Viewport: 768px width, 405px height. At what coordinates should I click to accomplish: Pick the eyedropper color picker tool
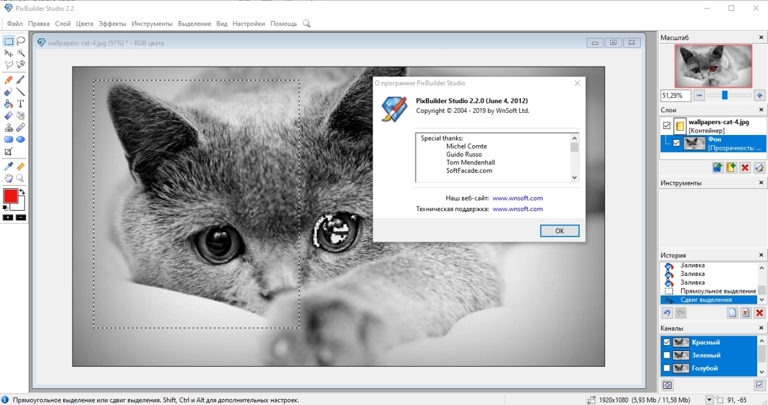(8, 166)
